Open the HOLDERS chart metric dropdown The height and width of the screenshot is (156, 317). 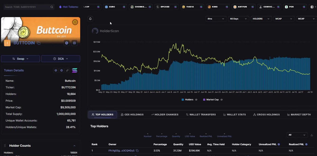click(261, 19)
